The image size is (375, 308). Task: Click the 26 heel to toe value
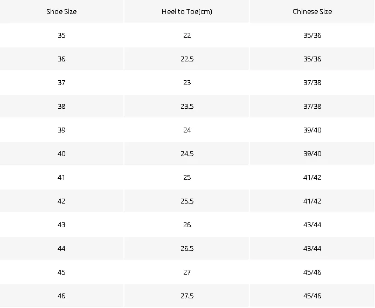click(x=187, y=225)
